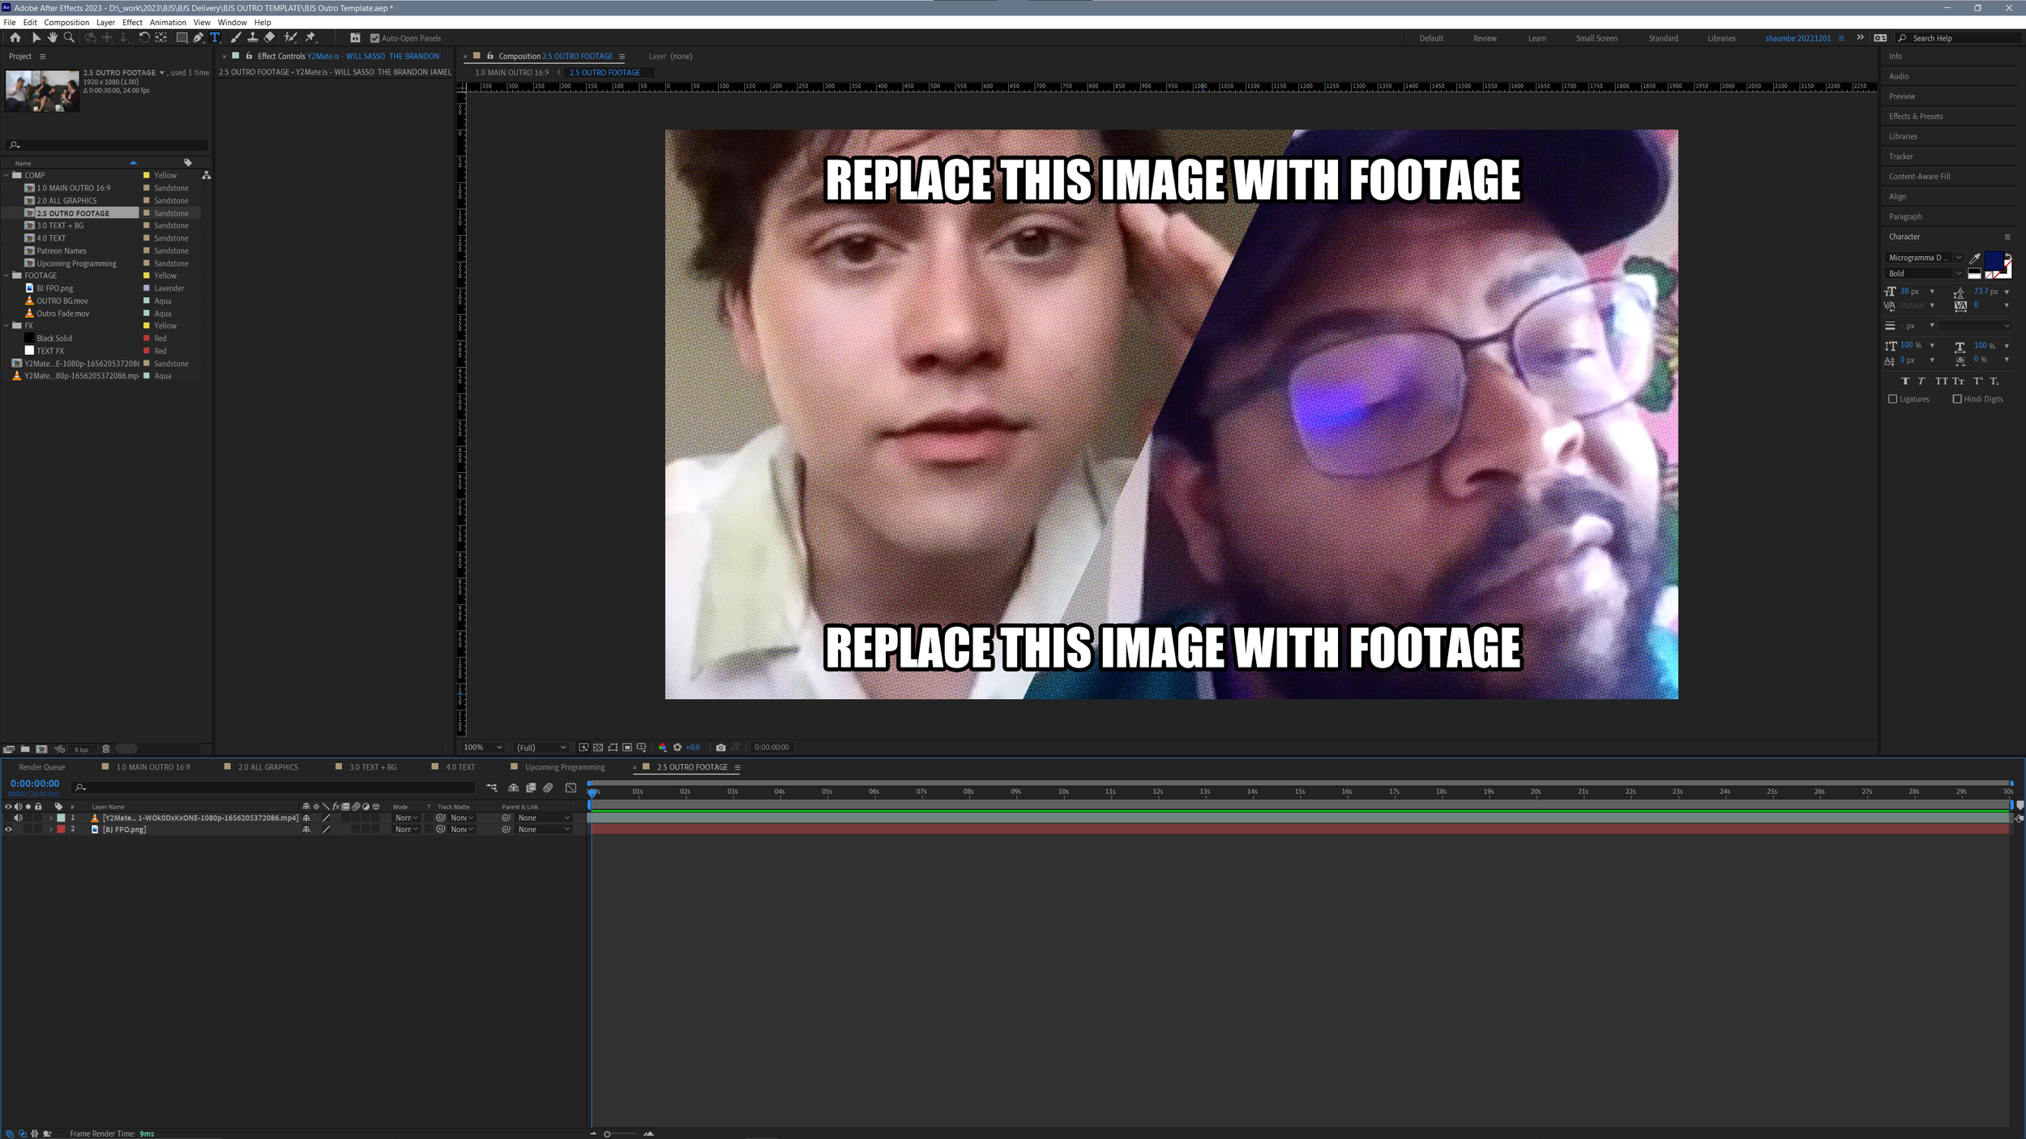The width and height of the screenshot is (2026, 1139).
Task: Open the 100% magnification dropdown
Action: click(x=481, y=747)
